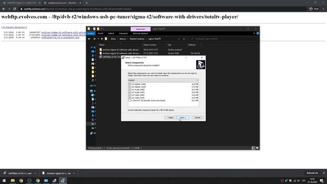Go up one folder in Explorer
The width and height of the screenshot is (327, 184).
tap(102, 39)
